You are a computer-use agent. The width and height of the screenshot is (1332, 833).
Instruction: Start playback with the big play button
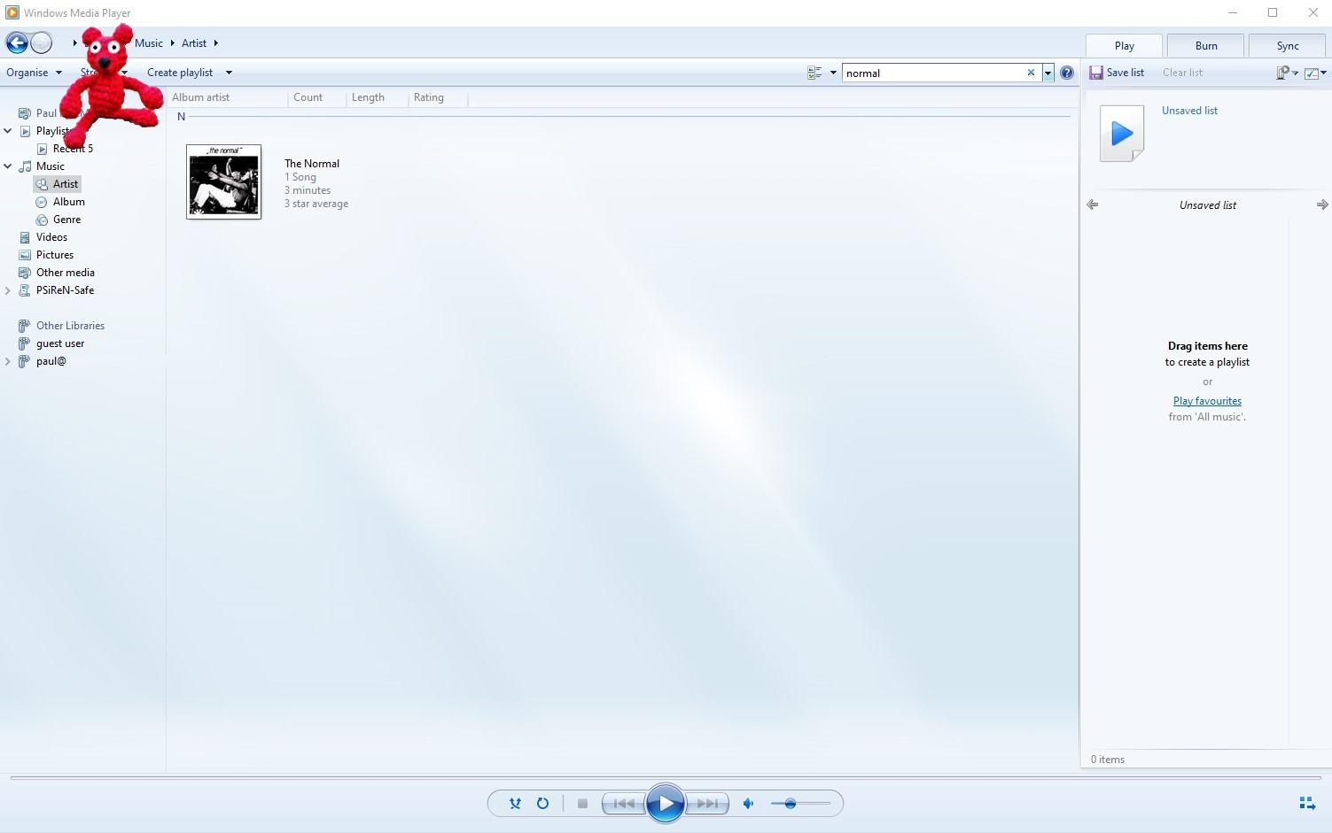[666, 804]
